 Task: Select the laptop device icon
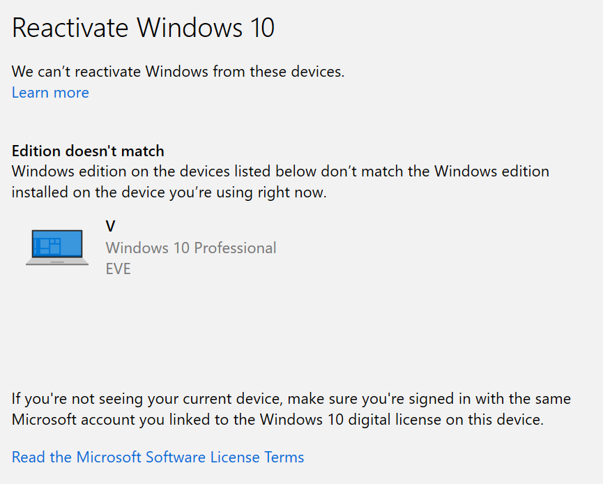point(57,248)
